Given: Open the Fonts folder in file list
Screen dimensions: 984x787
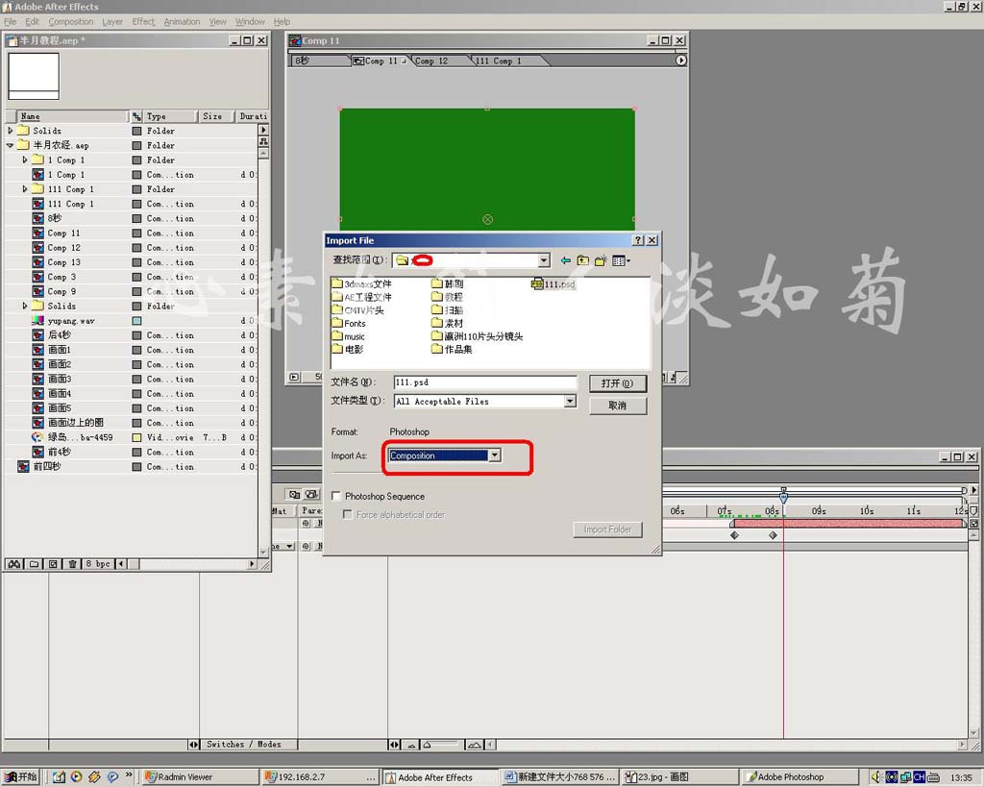Looking at the screenshot, I should 349,323.
